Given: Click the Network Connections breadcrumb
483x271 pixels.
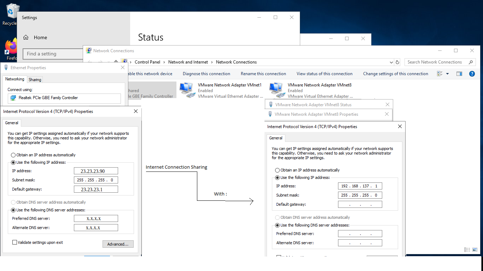Looking at the screenshot, I should click(236, 62).
